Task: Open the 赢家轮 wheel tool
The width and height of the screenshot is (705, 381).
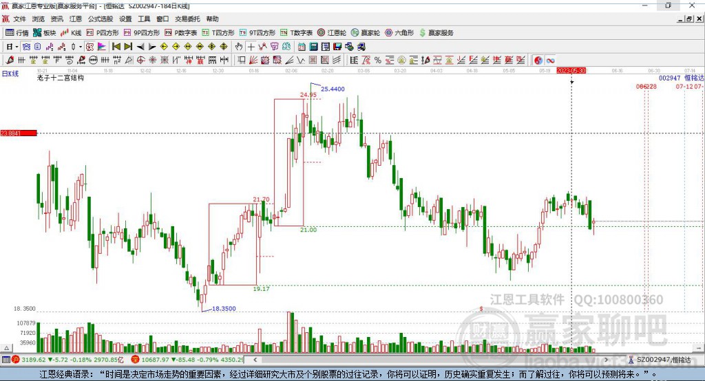Action: pos(366,33)
